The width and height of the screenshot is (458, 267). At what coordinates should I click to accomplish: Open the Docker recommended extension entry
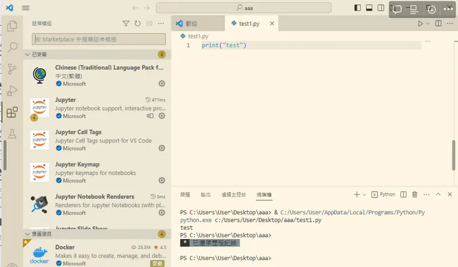point(97,253)
